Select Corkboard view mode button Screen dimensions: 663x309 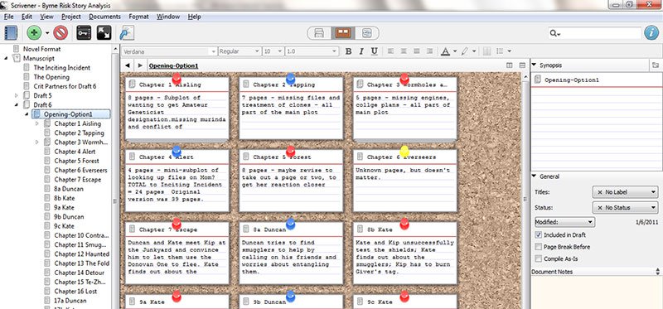[x=343, y=33]
